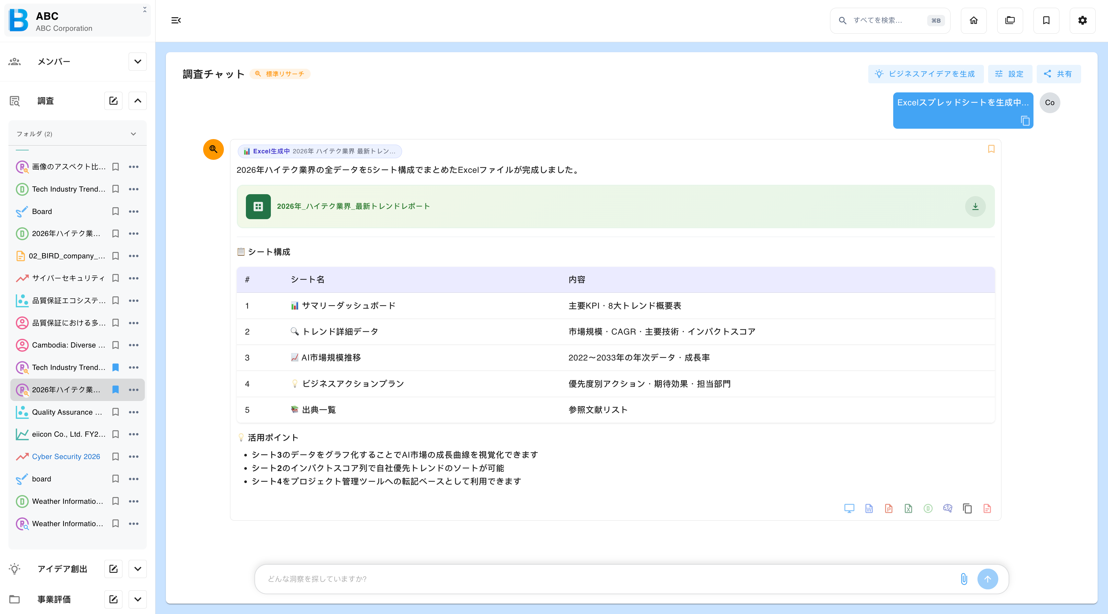The width and height of the screenshot is (1108, 614).
Task: Collapse the 調査 section
Action: point(138,101)
